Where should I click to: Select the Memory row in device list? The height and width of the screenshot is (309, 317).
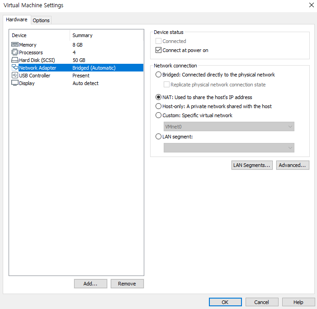click(77, 45)
